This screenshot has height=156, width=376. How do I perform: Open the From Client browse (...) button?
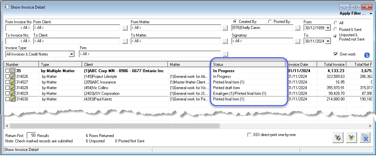[x=125, y=28]
